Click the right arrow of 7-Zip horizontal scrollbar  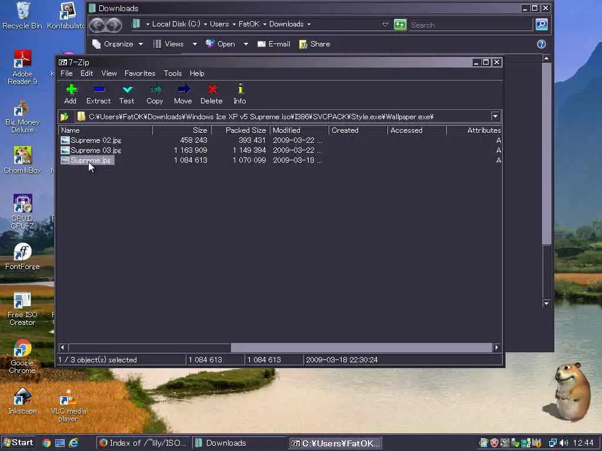pos(496,348)
